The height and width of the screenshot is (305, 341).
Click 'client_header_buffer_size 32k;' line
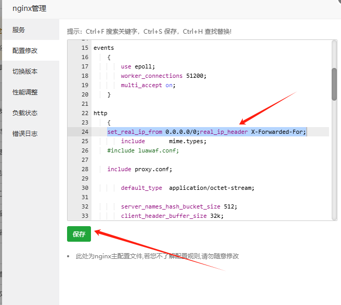pos(172,216)
